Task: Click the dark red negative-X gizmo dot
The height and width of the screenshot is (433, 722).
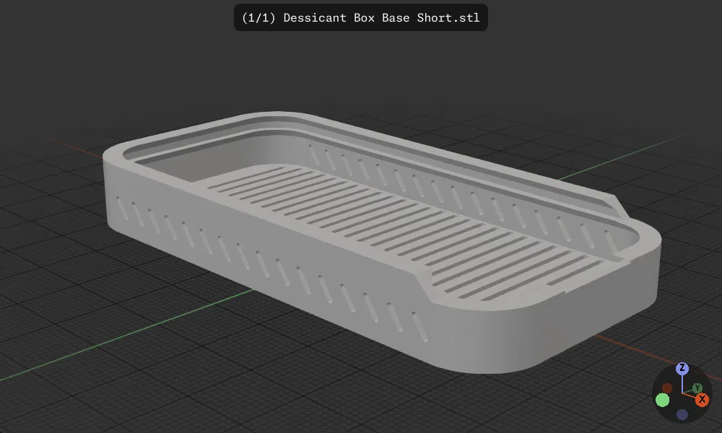Action: 666,388
